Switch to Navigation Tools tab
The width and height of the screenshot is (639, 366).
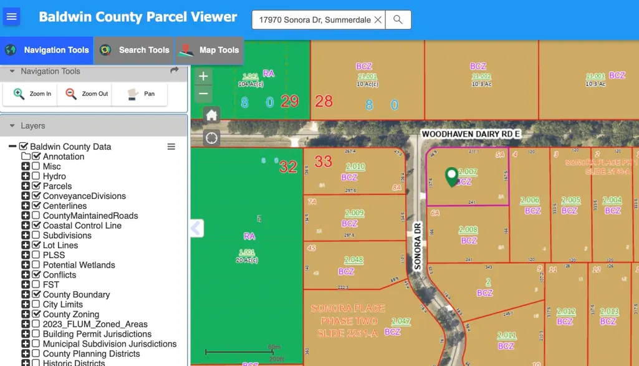(47, 50)
